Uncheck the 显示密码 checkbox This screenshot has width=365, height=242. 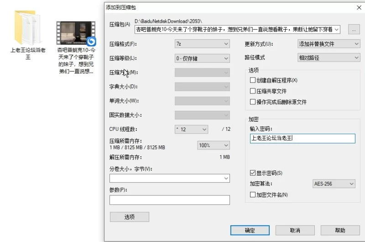tap(253, 173)
